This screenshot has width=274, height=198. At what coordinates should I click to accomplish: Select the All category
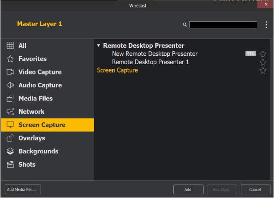[x=48, y=46]
